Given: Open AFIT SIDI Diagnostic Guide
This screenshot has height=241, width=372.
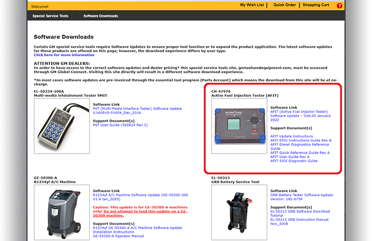Looking at the screenshot, I should 294,161.
